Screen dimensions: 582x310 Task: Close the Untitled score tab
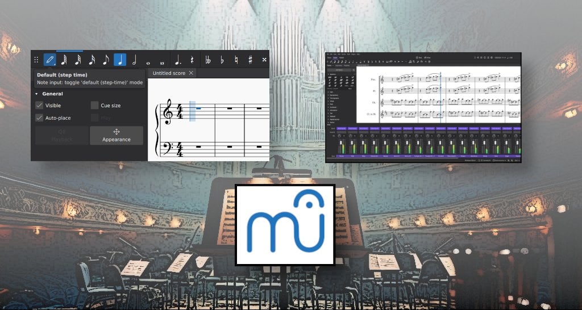point(191,73)
